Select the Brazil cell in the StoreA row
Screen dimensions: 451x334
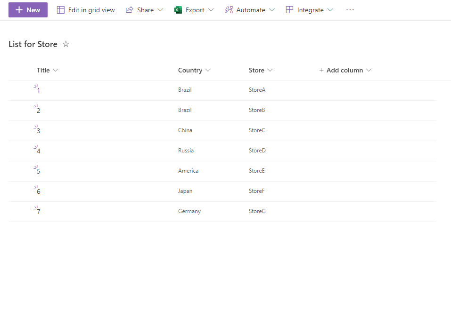pos(185,90)
